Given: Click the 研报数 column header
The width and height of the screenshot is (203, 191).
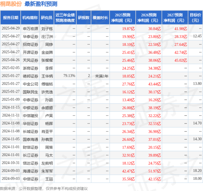Looking at the screenshot, I should coord(84,17).
